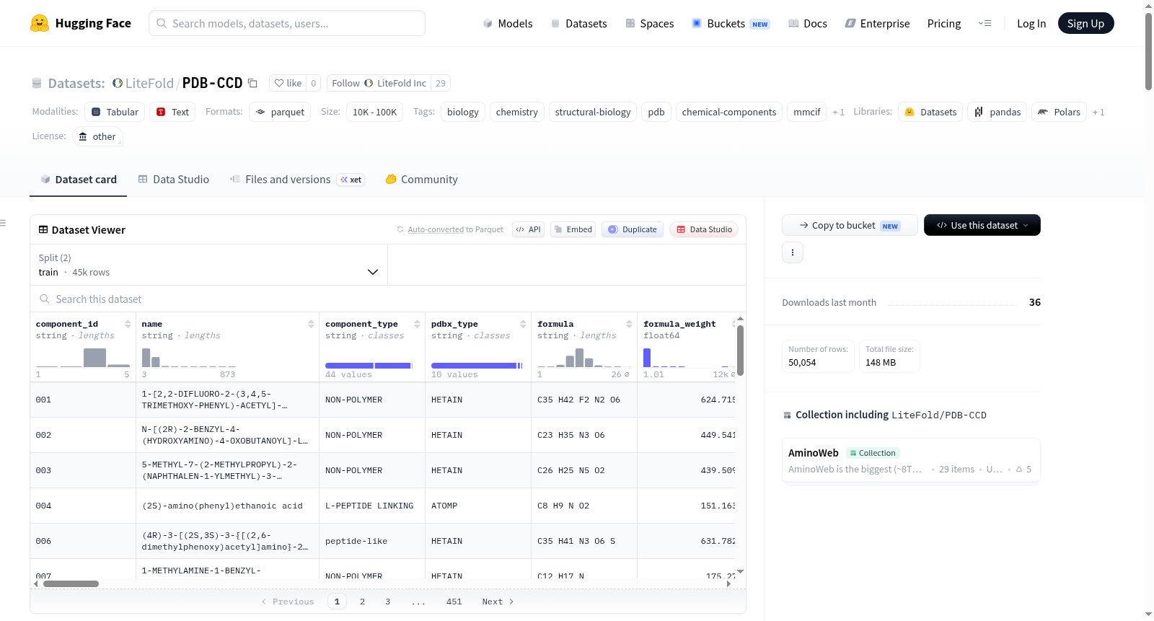Click the API button in Dataset Viewer
This screenshot has height=621, width=1154.
click(528, 229)
